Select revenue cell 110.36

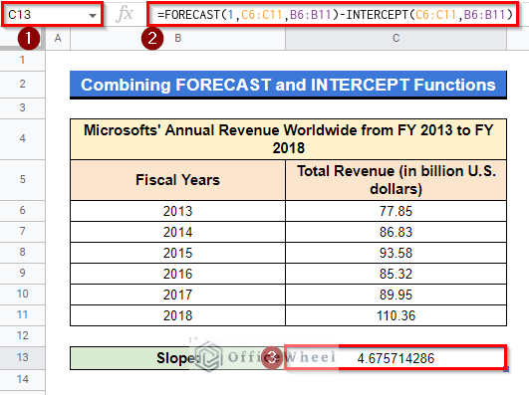397,315
